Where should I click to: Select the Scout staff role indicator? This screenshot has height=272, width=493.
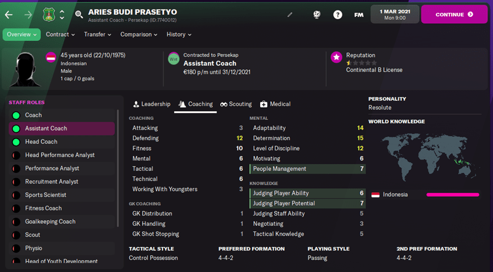click(x=16, y=235)
